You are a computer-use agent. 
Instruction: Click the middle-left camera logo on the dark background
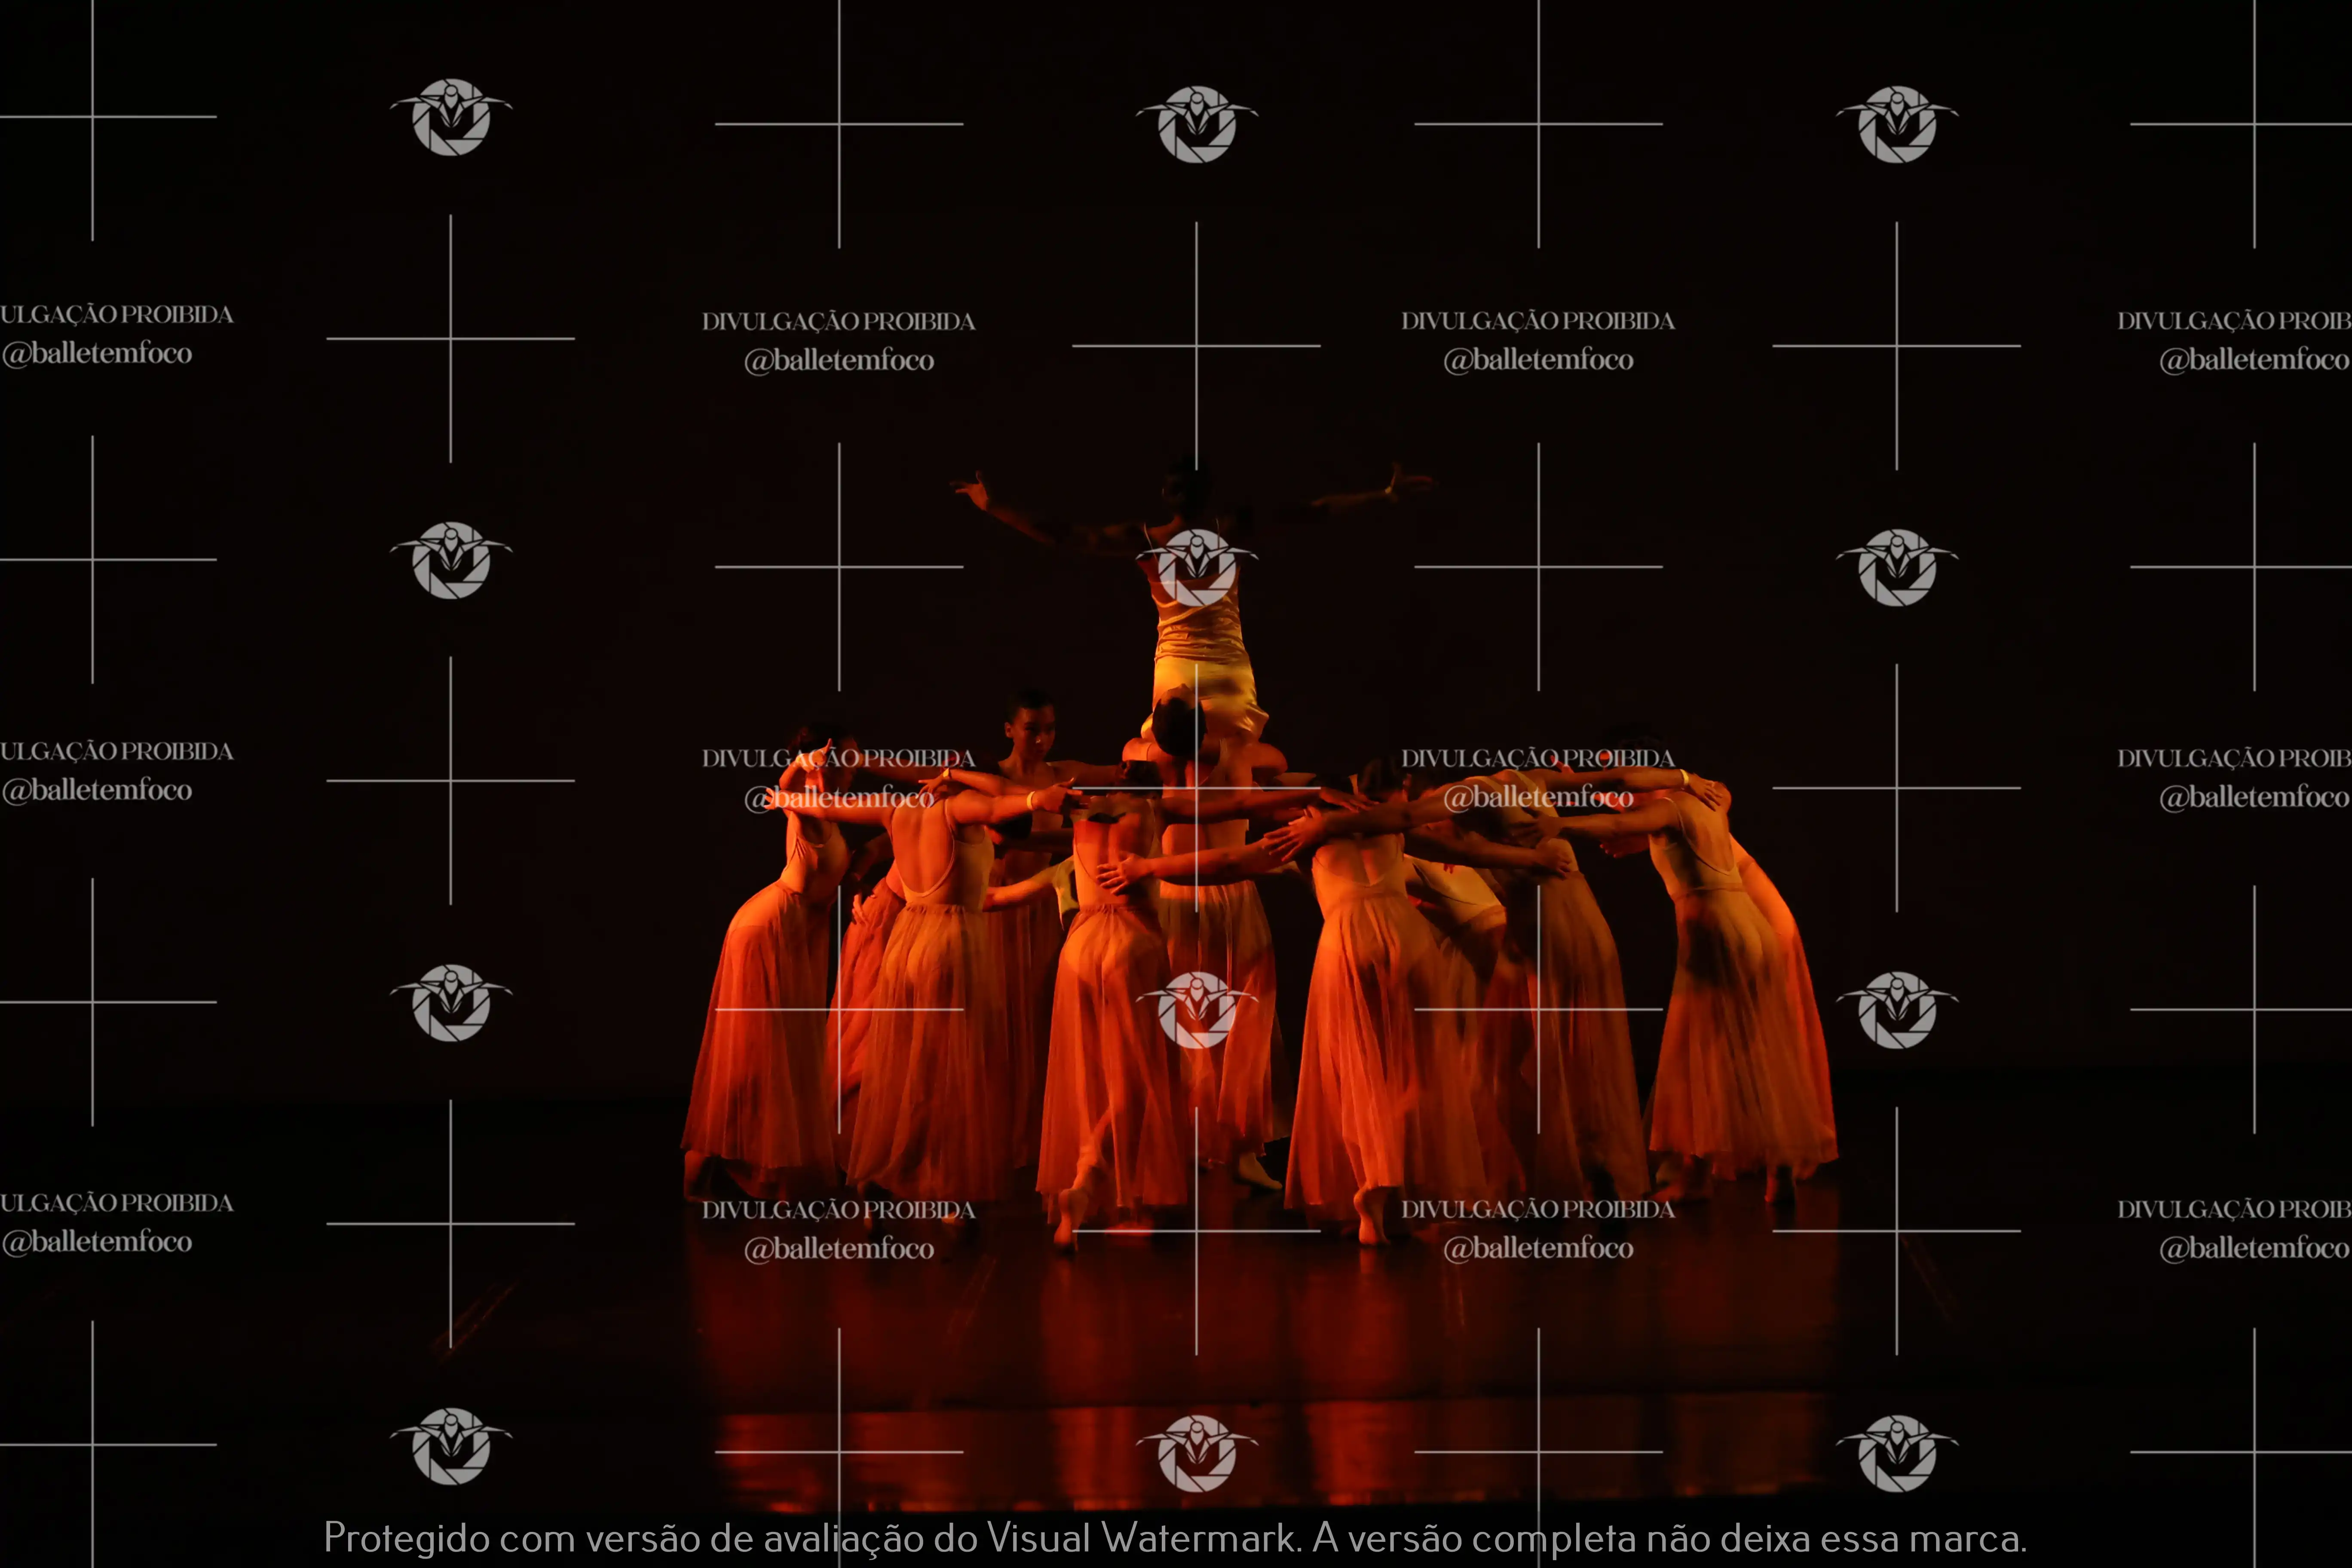point(451,560)
